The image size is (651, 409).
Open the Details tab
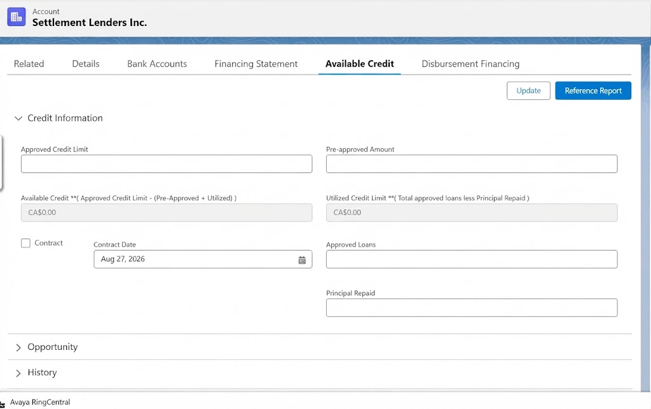pyautogui.click(x=86, y=64)
